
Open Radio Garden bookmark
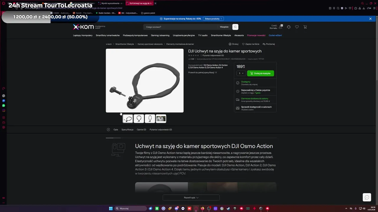pyautogui.click(x=105, y=13)
